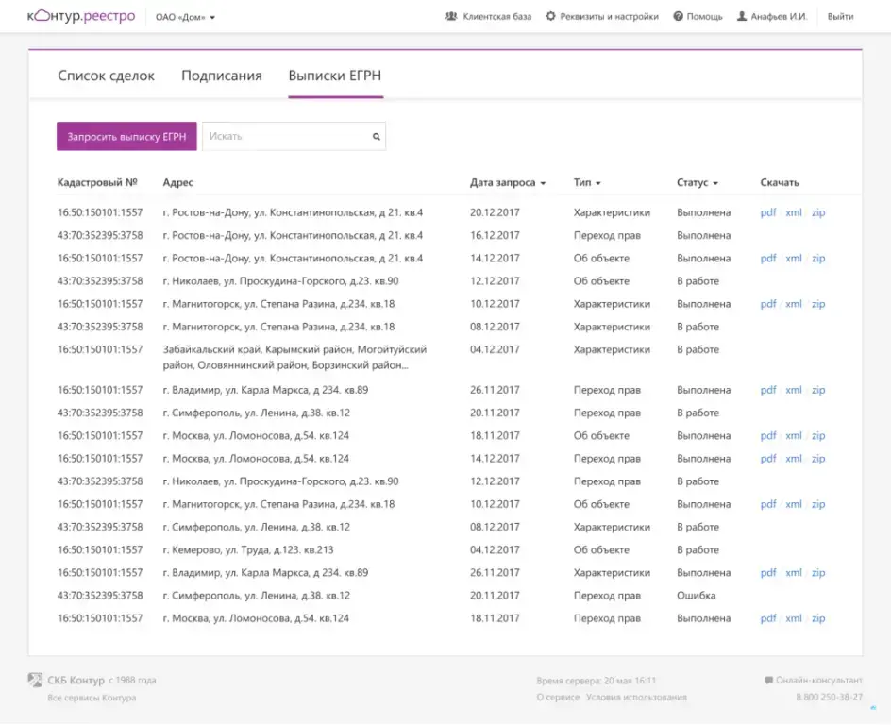Switch to the Подписания tab

point(222,76)
